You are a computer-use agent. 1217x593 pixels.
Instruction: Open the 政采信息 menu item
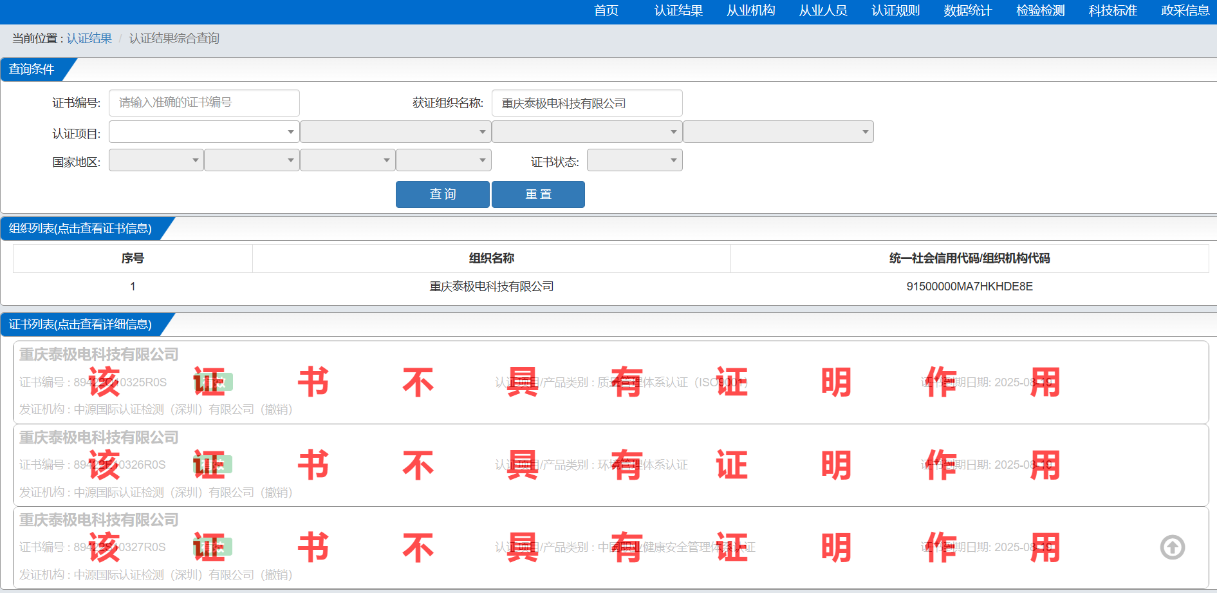1185,11
